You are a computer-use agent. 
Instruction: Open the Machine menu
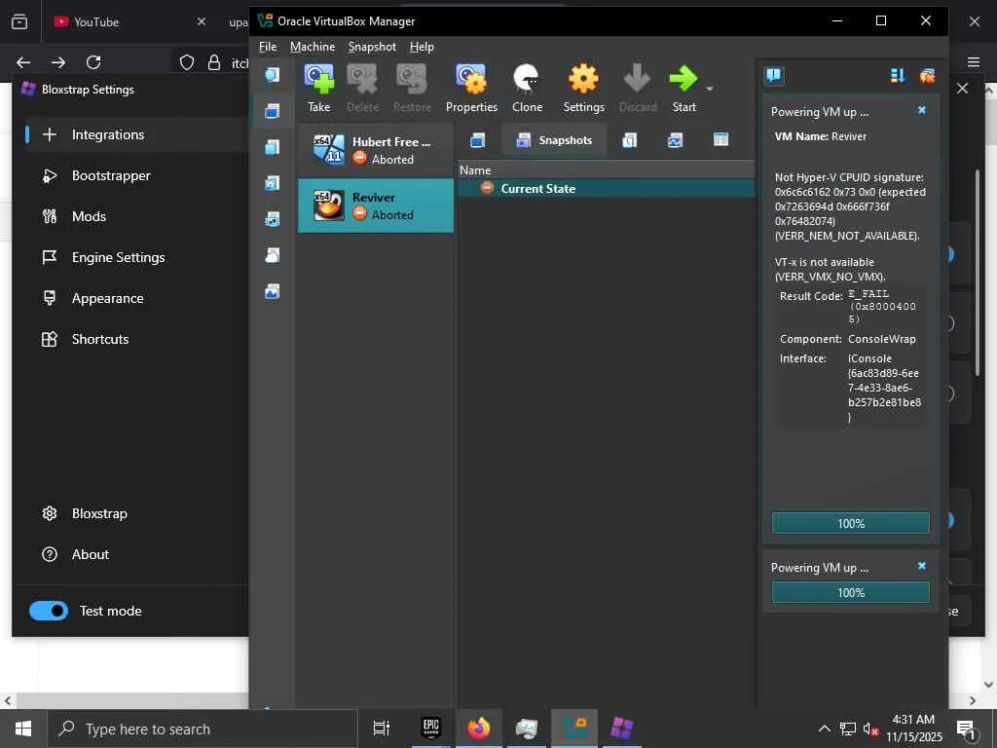pos(313,47)
